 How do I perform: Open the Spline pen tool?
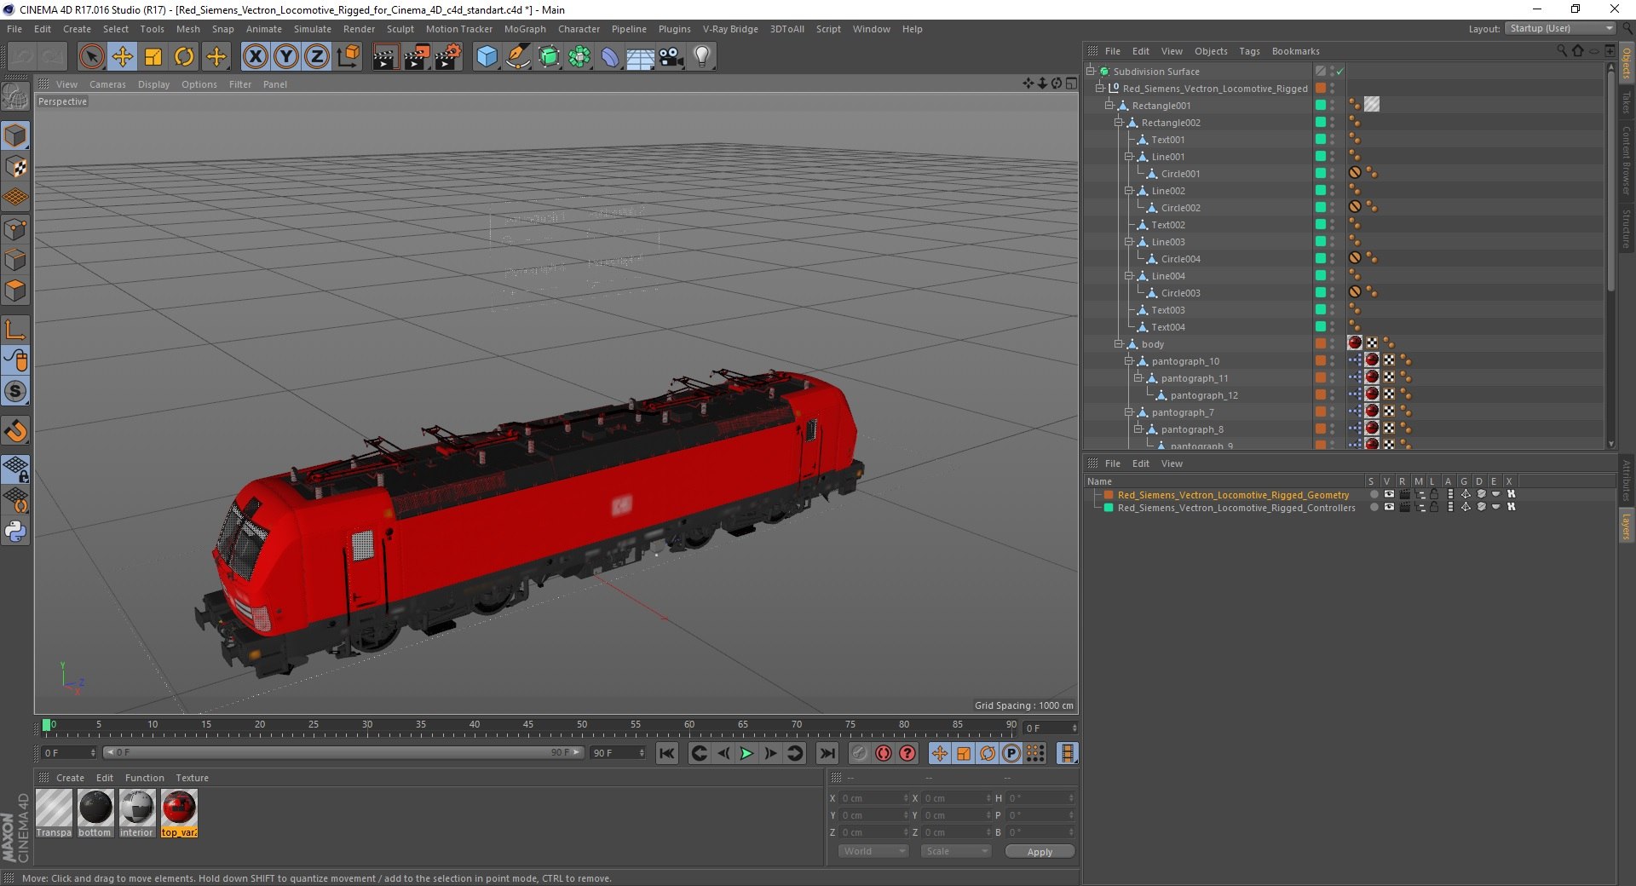(x=518, y=57)
